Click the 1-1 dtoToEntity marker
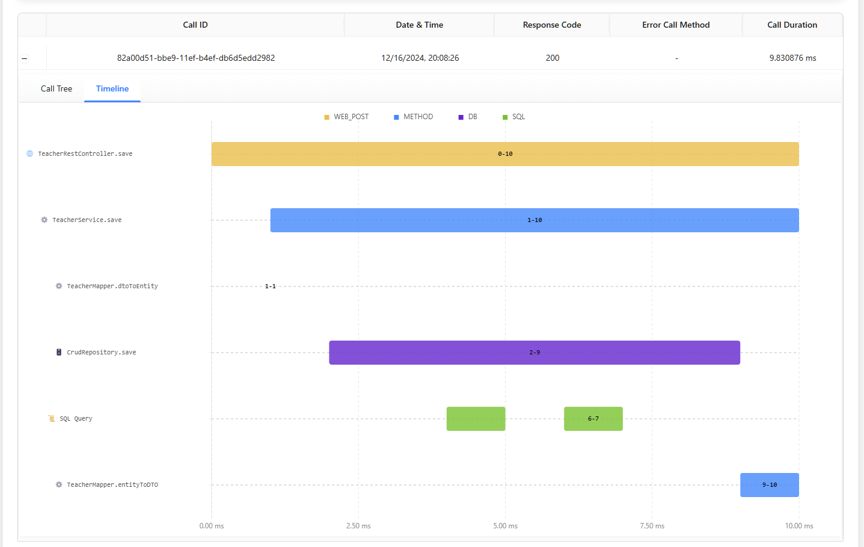This screenshot has height=547, width=864. coord(271,286)
